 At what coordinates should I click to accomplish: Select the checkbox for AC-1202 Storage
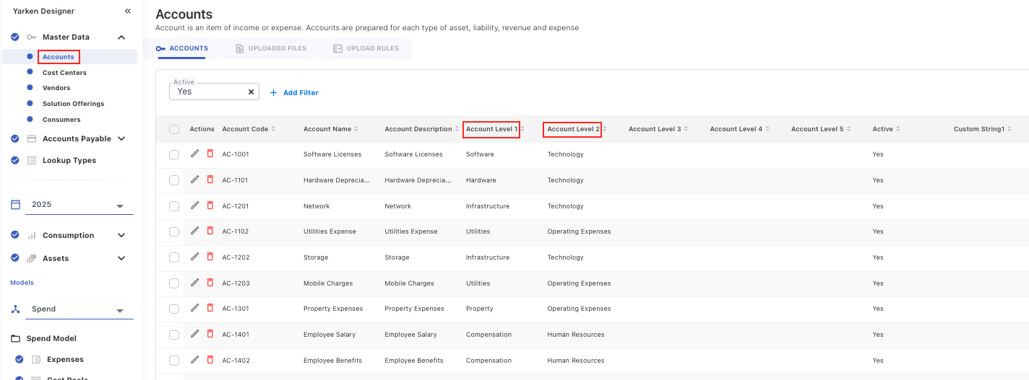tap(174, 257)
